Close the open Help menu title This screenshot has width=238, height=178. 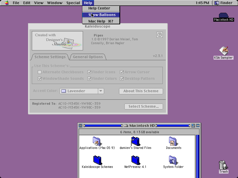click(88, 3)
